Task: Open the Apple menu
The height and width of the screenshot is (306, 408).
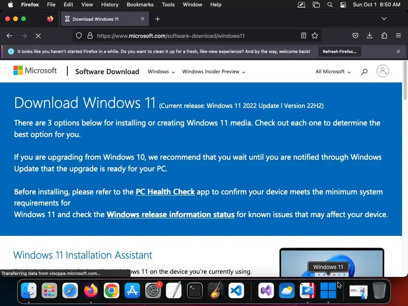Action: [x=10, y=5]
